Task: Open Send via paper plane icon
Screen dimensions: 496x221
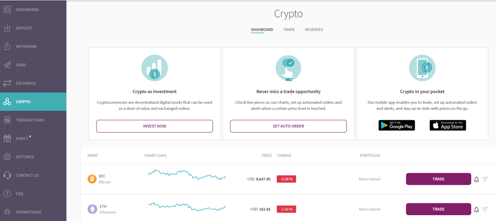Action: click(7, 65)
